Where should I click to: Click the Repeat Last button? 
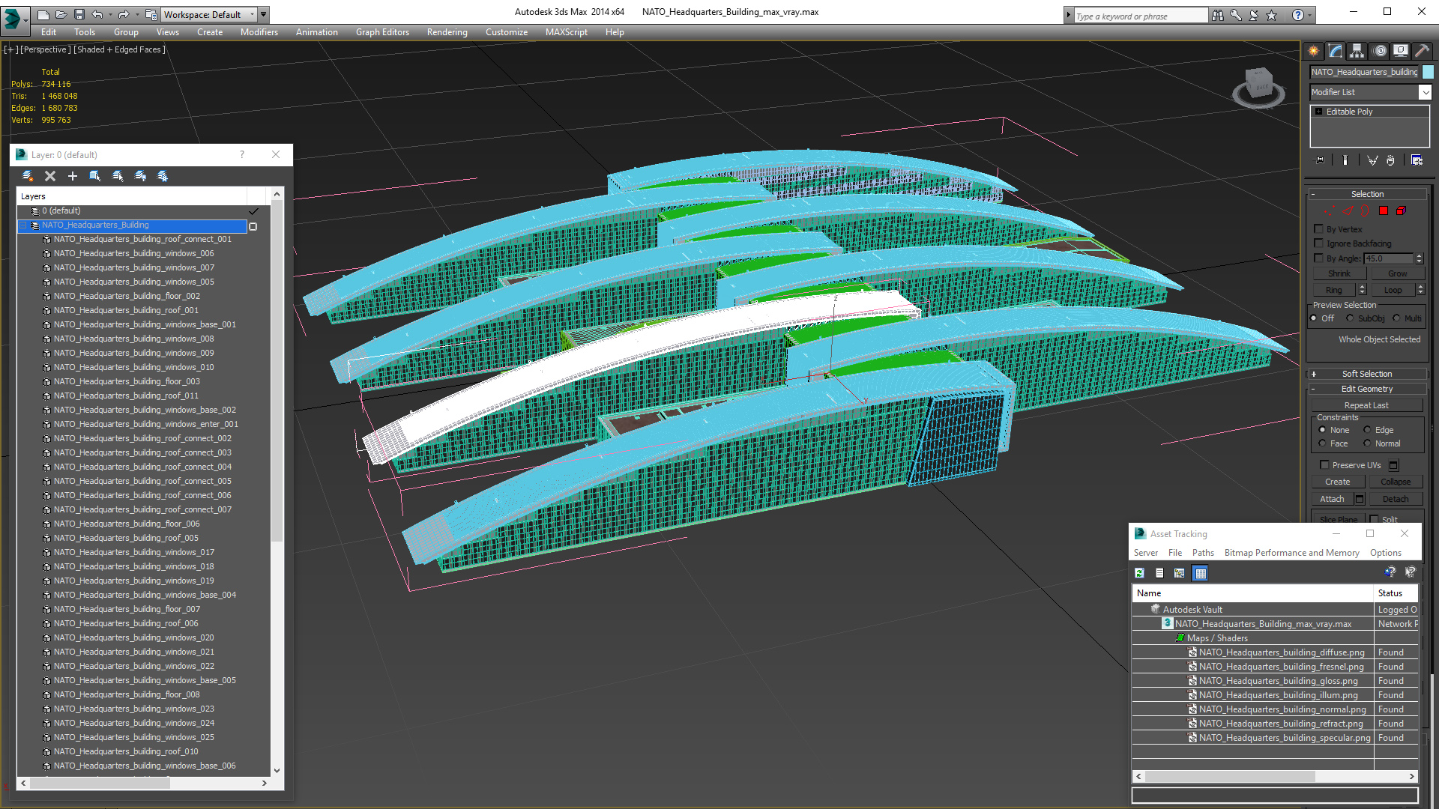[1366, 405]
